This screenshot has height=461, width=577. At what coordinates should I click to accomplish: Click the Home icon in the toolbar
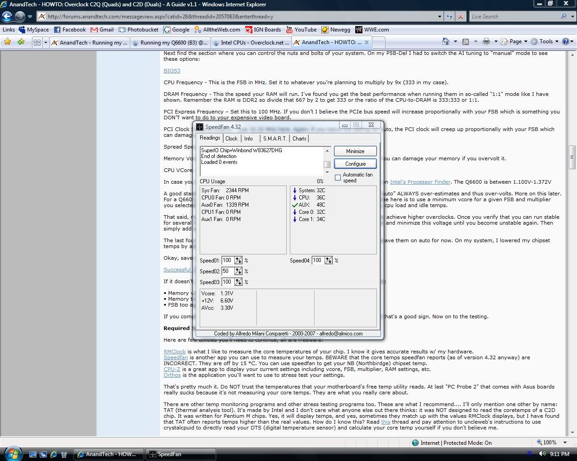446,41
